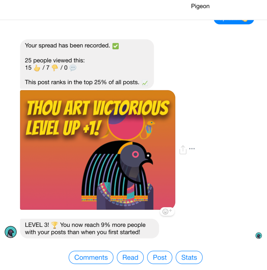267x270 pixels.
Task: Click the partially visible blue sent message
Action: 234,22
